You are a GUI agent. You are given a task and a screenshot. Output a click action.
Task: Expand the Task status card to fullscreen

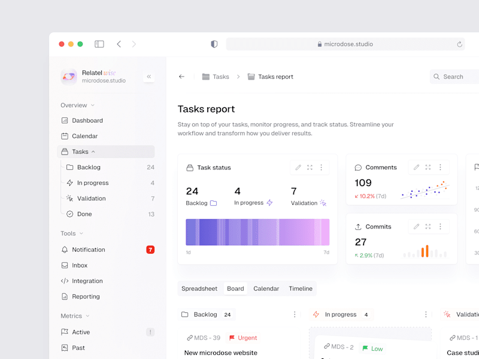(x=310, y=168)
